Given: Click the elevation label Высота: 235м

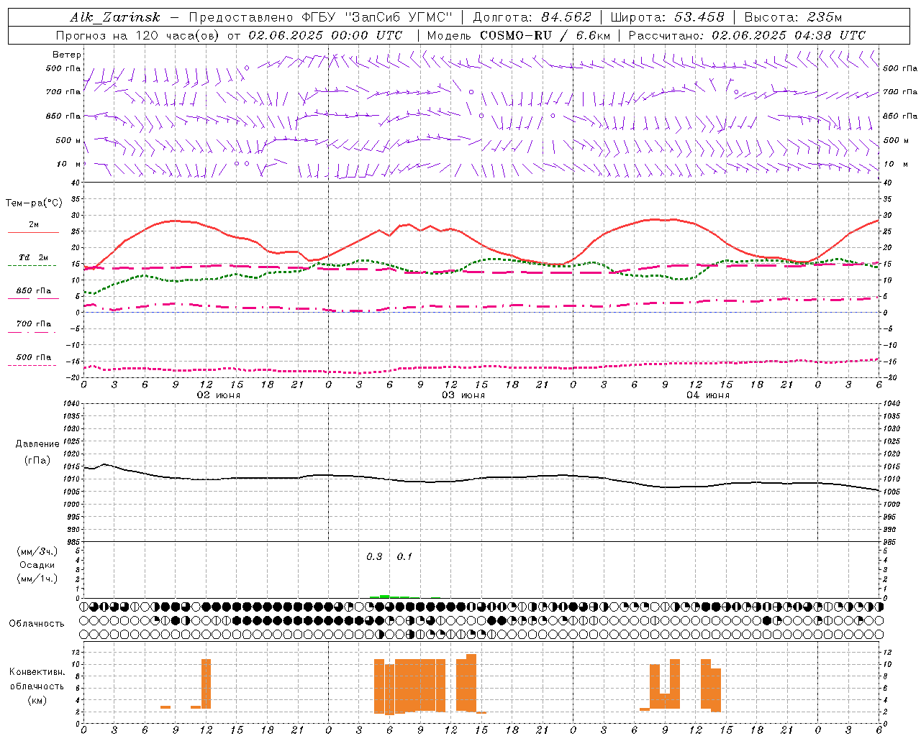Looking at the screenshot, I should tap(794, 17).
